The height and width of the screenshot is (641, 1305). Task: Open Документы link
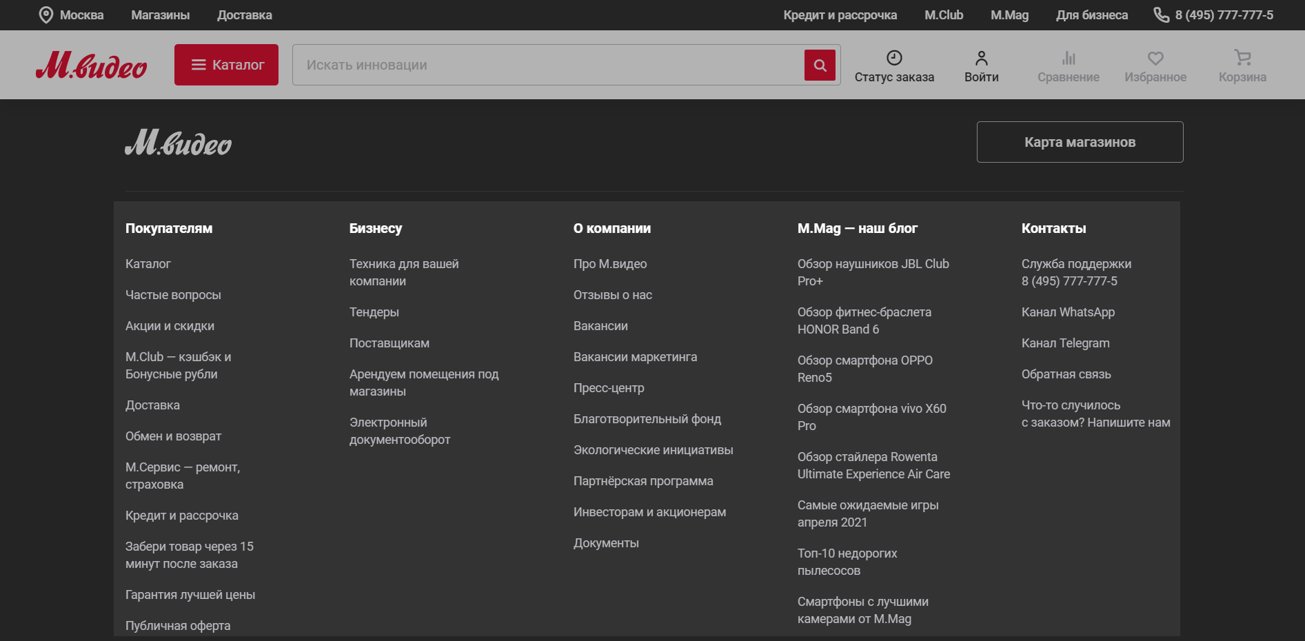tap(606, 543)
